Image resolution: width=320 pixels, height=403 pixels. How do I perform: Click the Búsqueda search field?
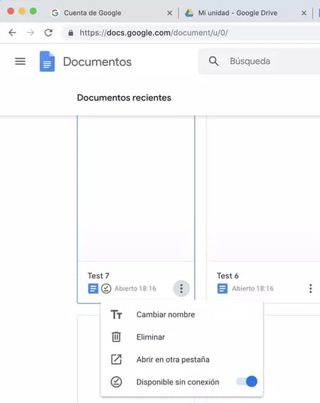259,61
